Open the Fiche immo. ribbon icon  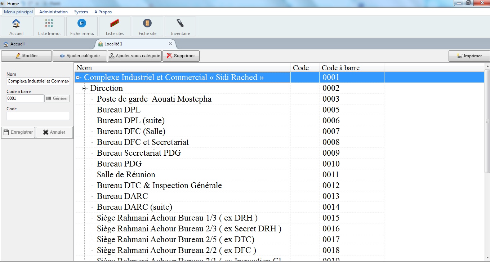point(82,26)
